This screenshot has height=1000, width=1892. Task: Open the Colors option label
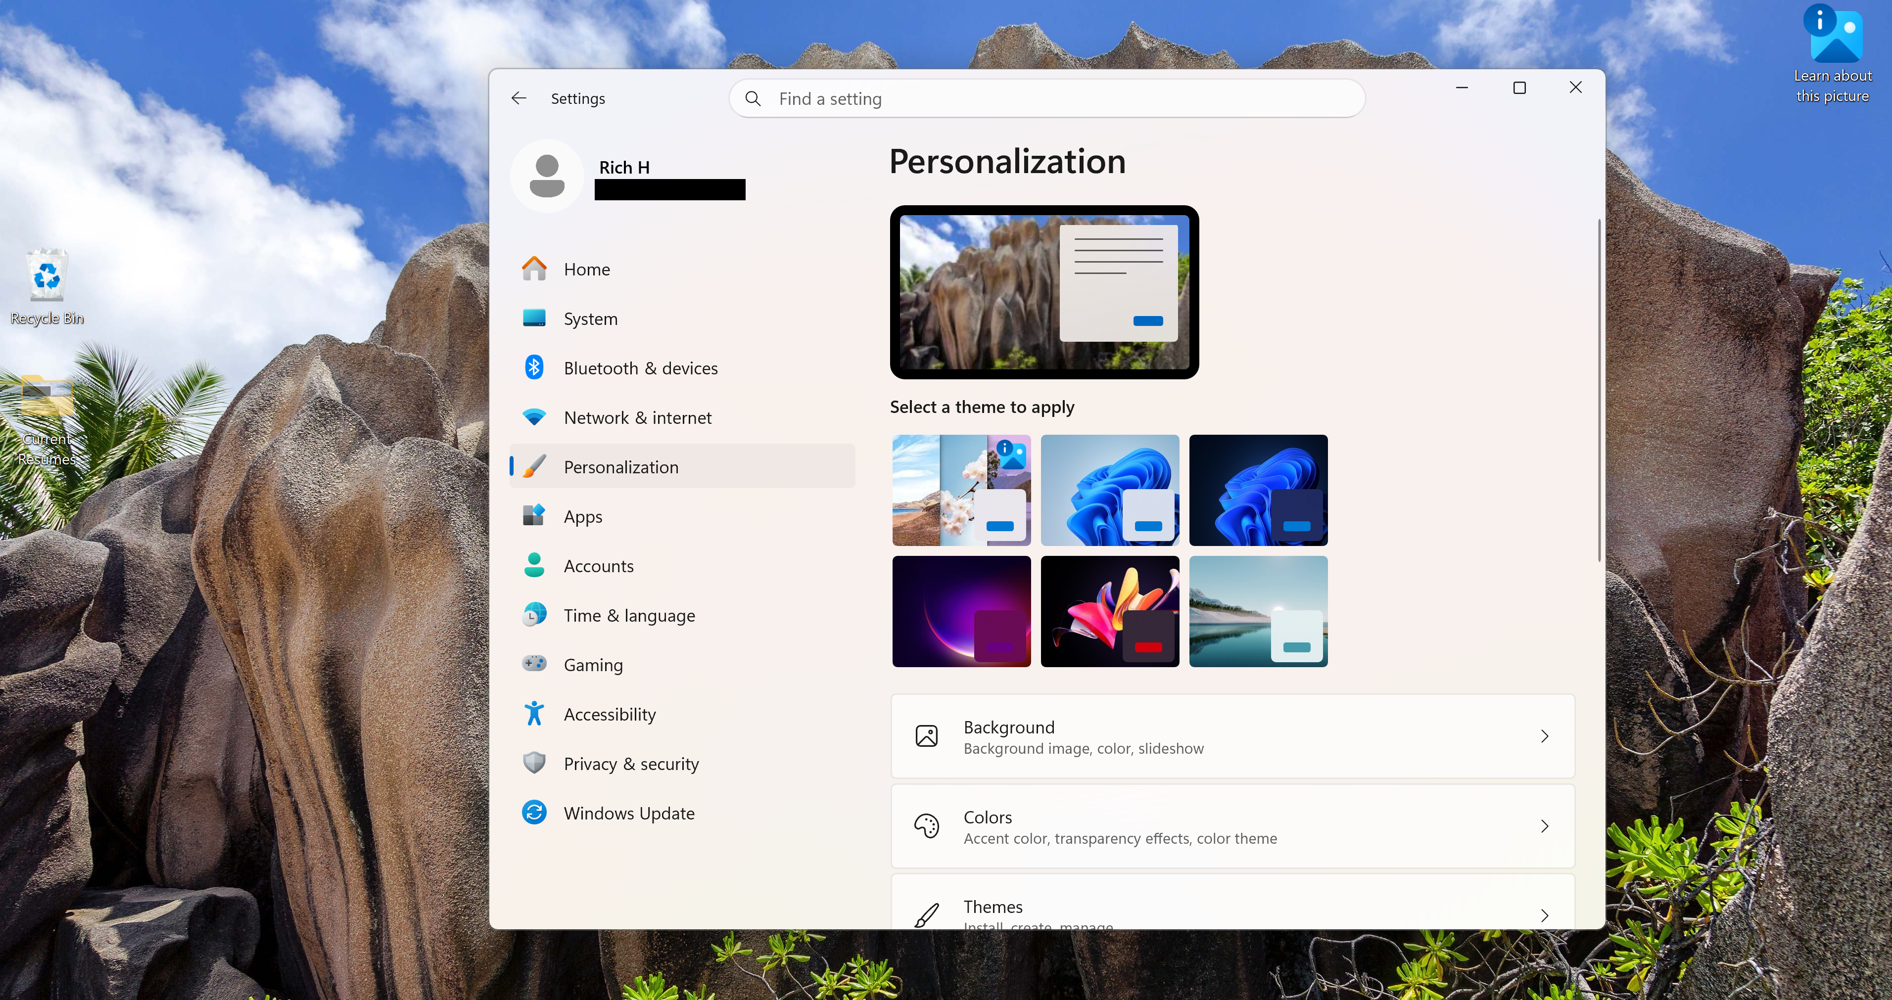pos(988,817)
